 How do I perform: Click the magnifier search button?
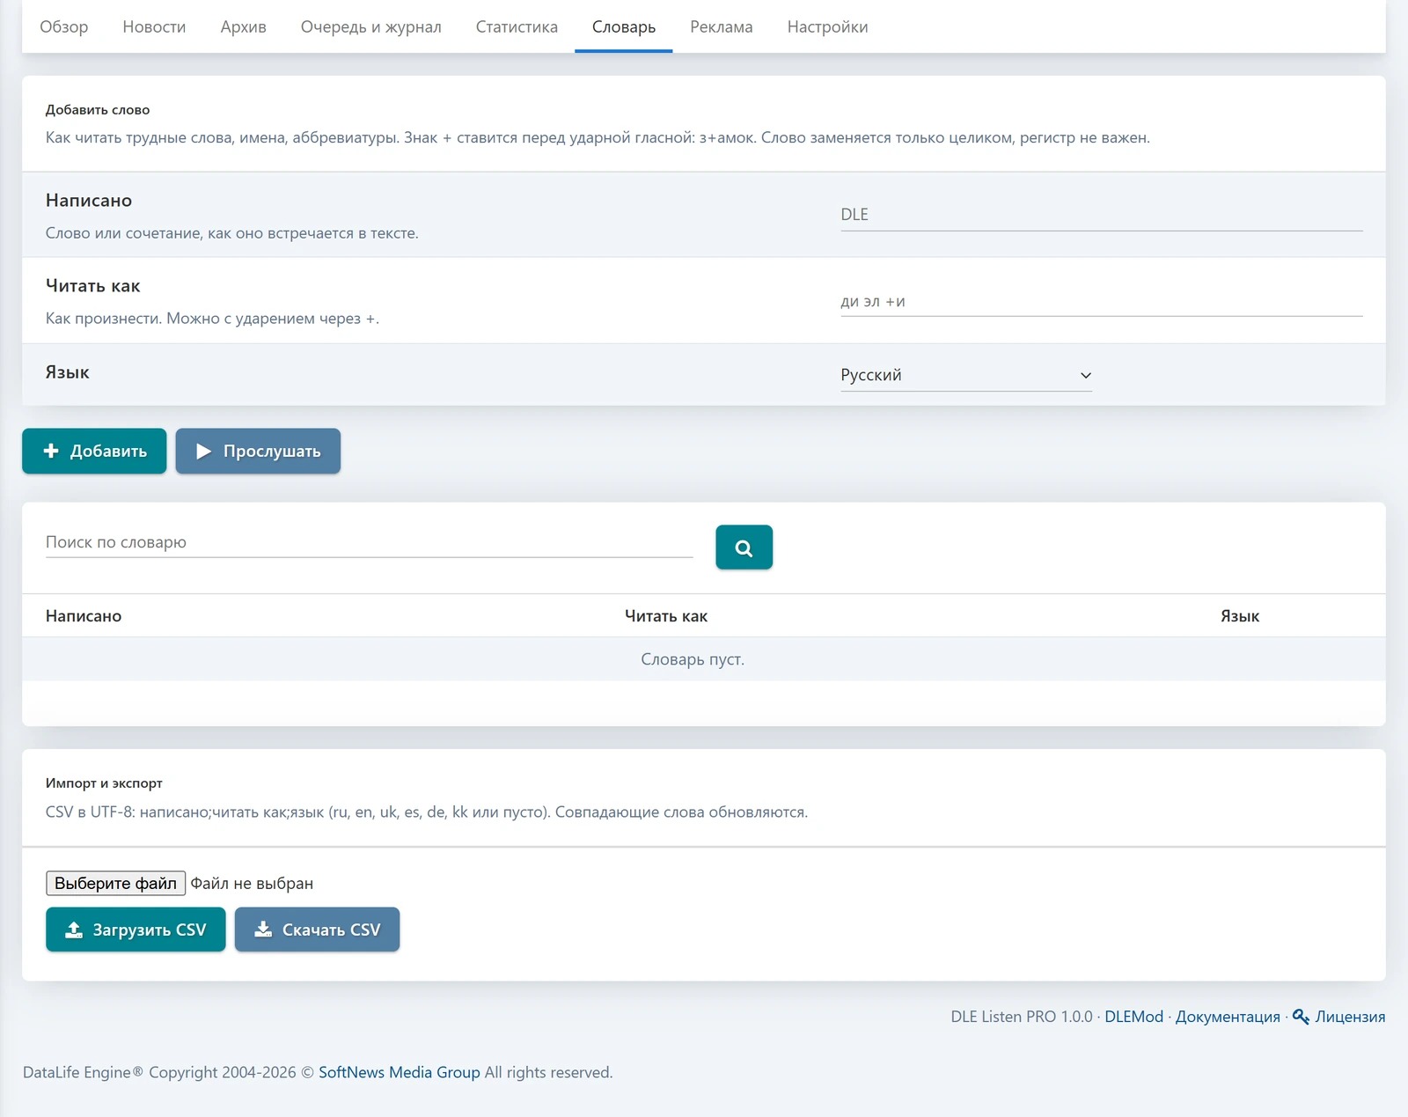tap(744, 547)
